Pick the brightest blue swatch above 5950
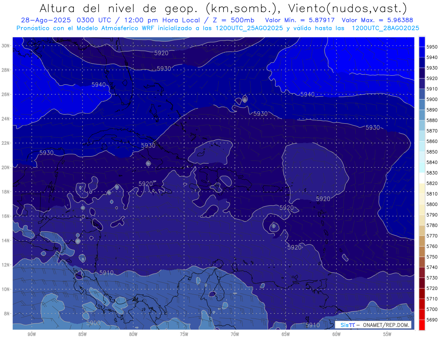 (422, 41)
